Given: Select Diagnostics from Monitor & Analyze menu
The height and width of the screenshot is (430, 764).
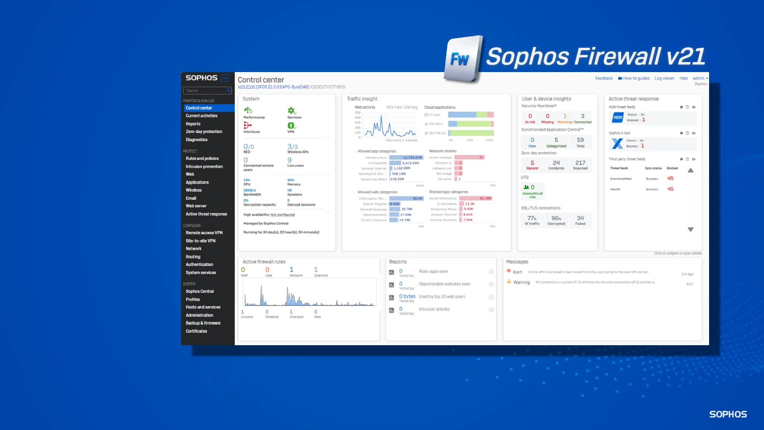Looking at the screenshot, I should 197,139.
